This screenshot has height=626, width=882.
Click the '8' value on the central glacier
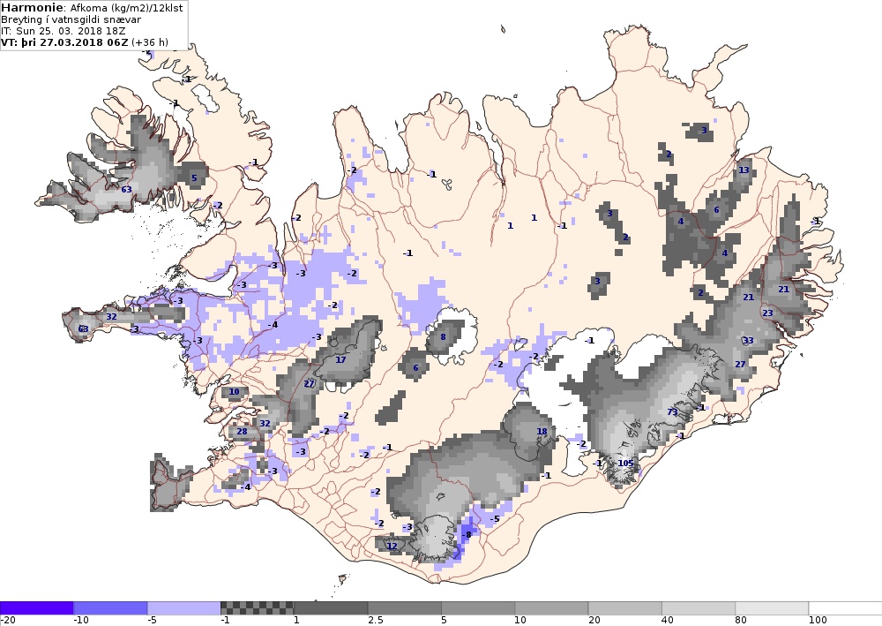pyautogui.click(x=444, y=337)
